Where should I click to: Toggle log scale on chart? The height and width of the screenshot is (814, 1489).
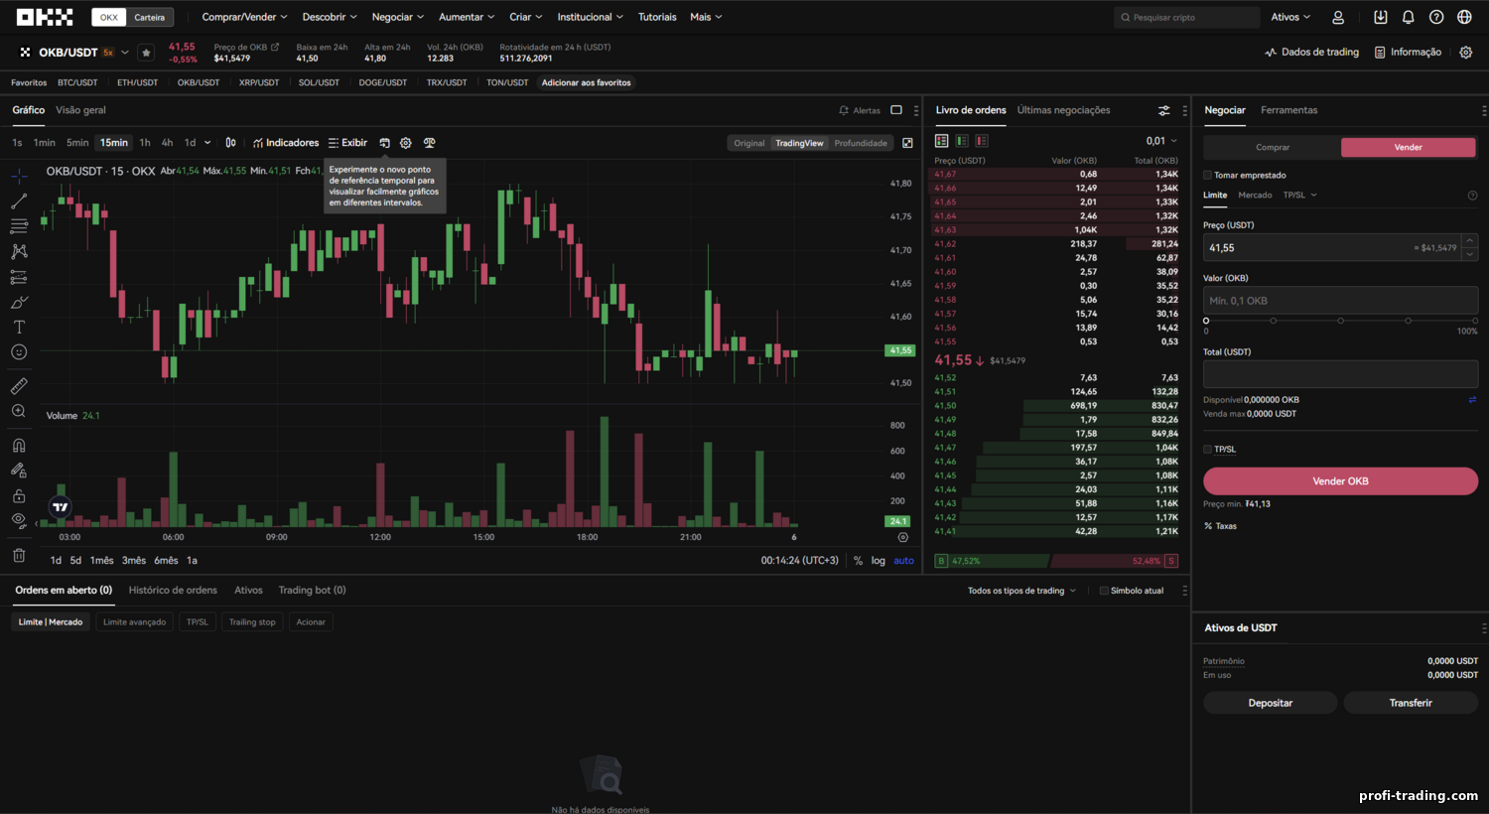pos(879,561)
